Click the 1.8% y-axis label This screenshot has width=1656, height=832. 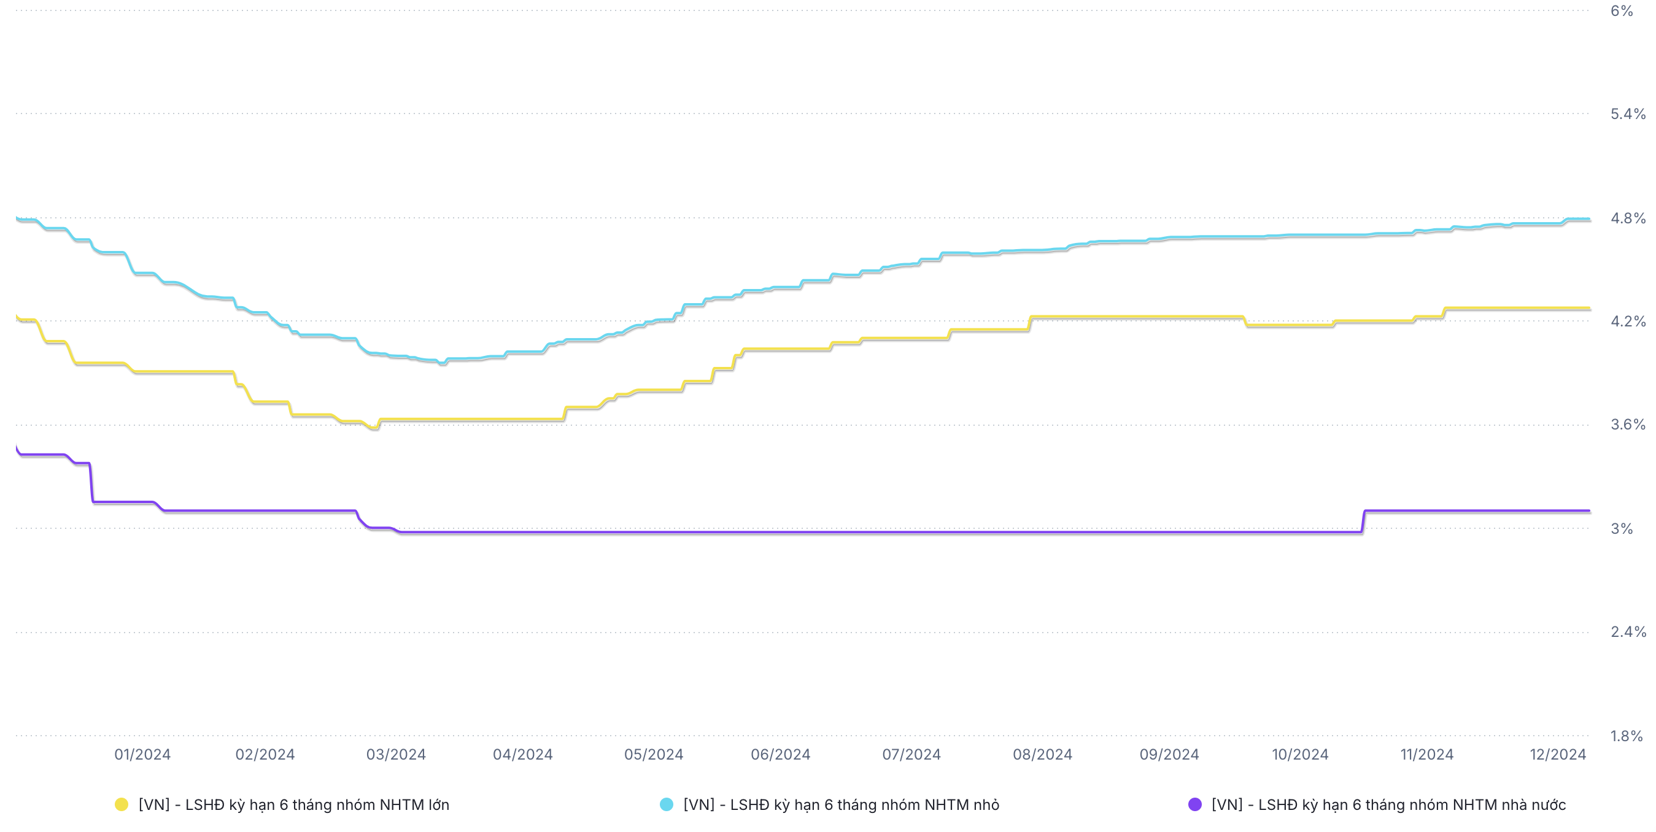coord(1628,736)
